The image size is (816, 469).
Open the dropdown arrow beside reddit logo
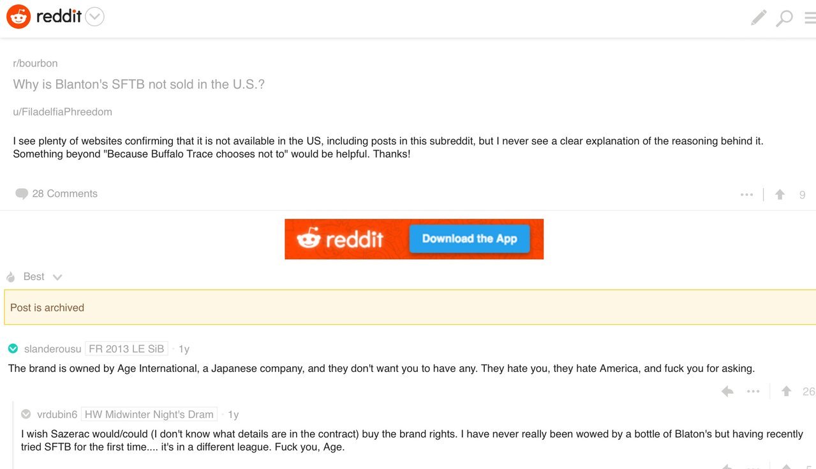(x=94, y=17)
